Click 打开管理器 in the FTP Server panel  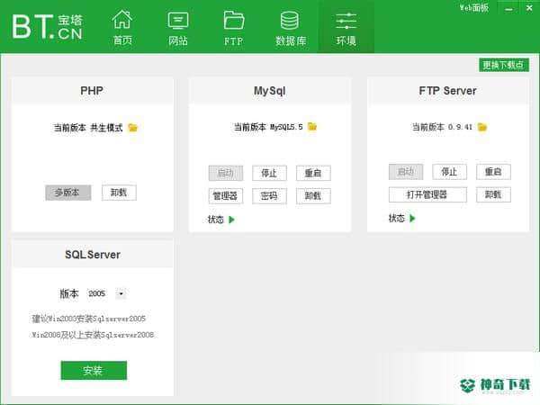[427, 194]
